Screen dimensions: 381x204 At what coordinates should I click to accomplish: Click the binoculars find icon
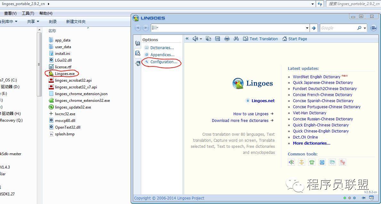click(x=236, y=39)
